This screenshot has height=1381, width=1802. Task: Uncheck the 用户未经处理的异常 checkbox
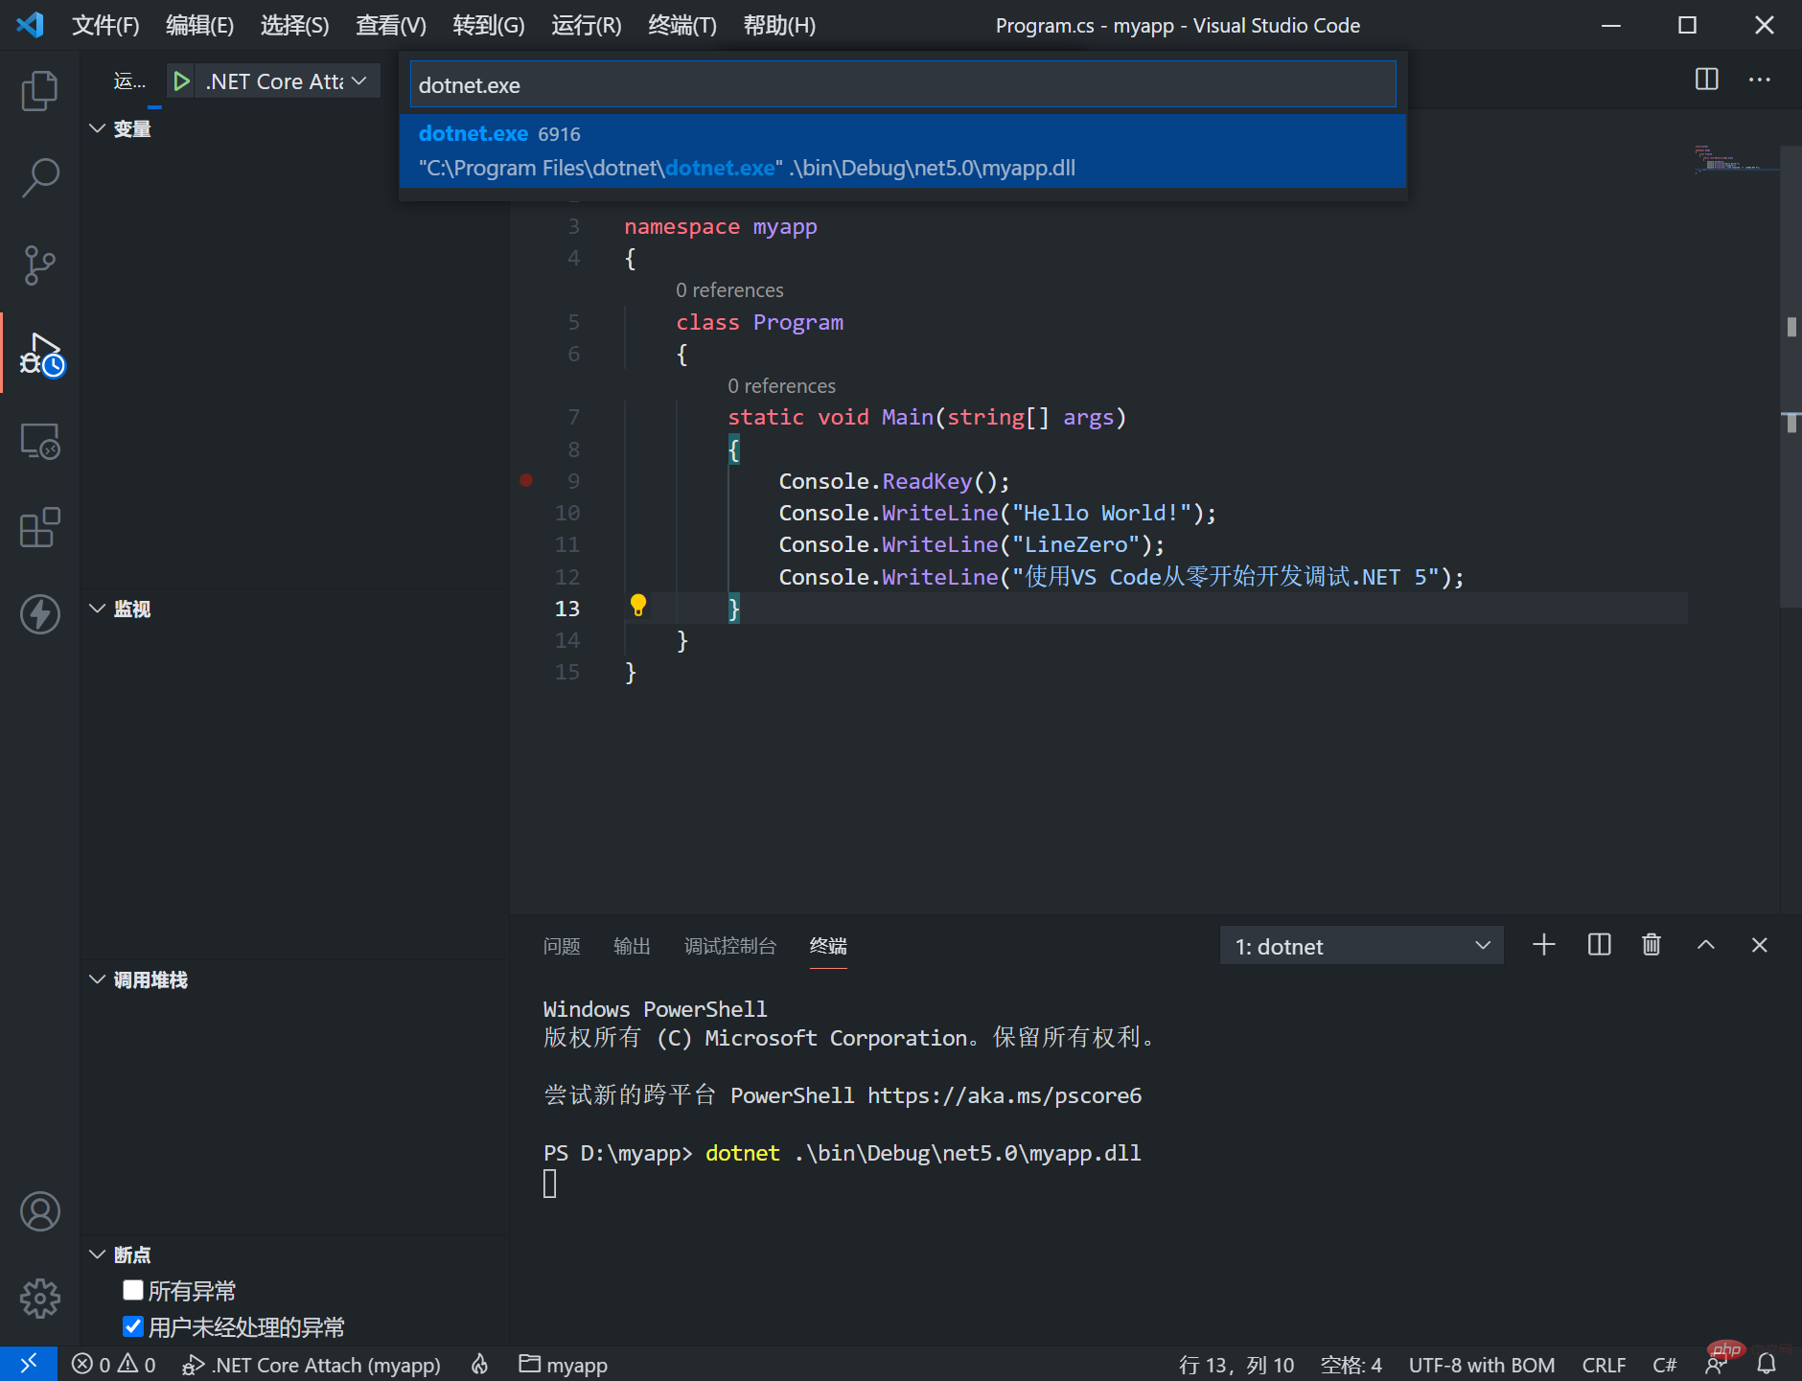pos(133,1326)
